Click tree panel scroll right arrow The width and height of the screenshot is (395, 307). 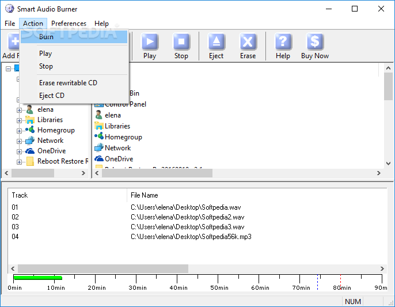pyautogui.click(x=83, y=173)
